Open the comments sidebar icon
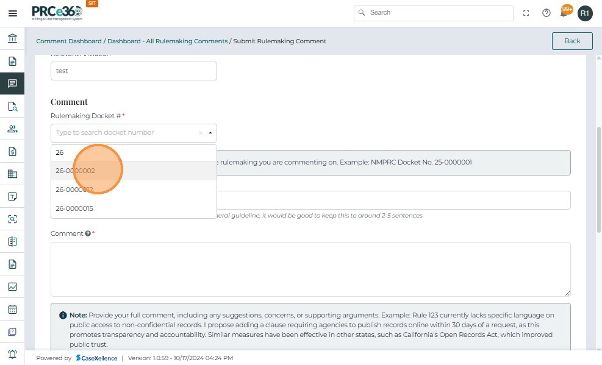 12,83
